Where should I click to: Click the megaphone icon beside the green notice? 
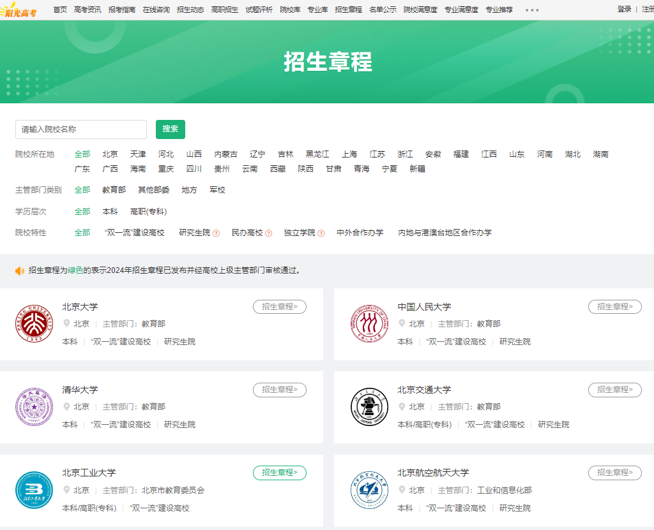click(x=19, y=269)
